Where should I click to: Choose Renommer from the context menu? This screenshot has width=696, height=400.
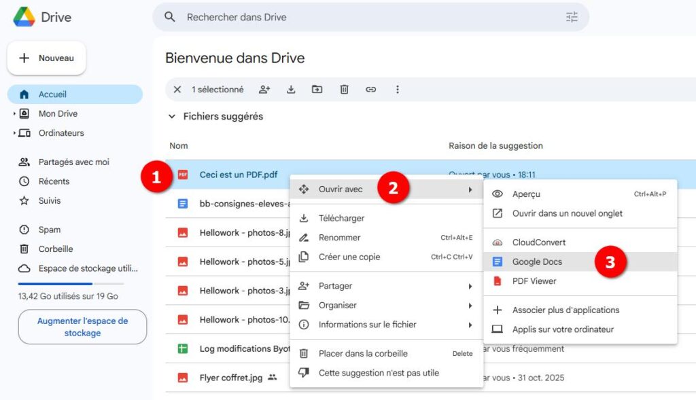pos(386,238)
